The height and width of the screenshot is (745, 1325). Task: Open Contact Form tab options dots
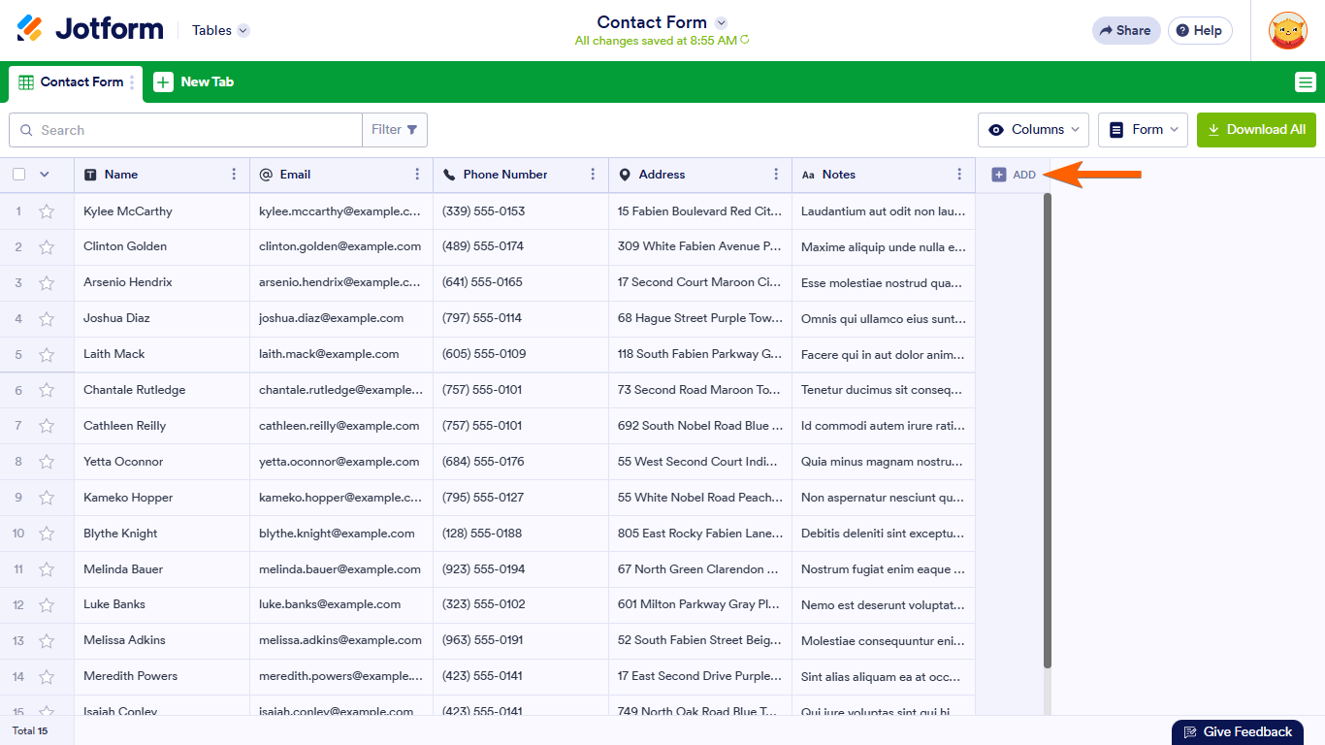[x=133, y=82]
